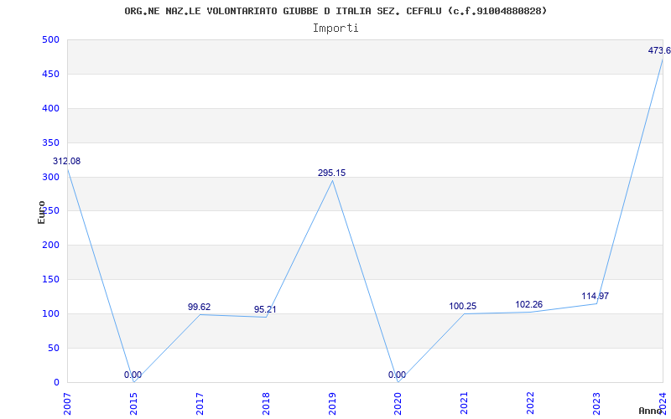Viewport: 671px width, 419px height.
Task: Select the 102.26 data label
Action: tap(529, 305)
